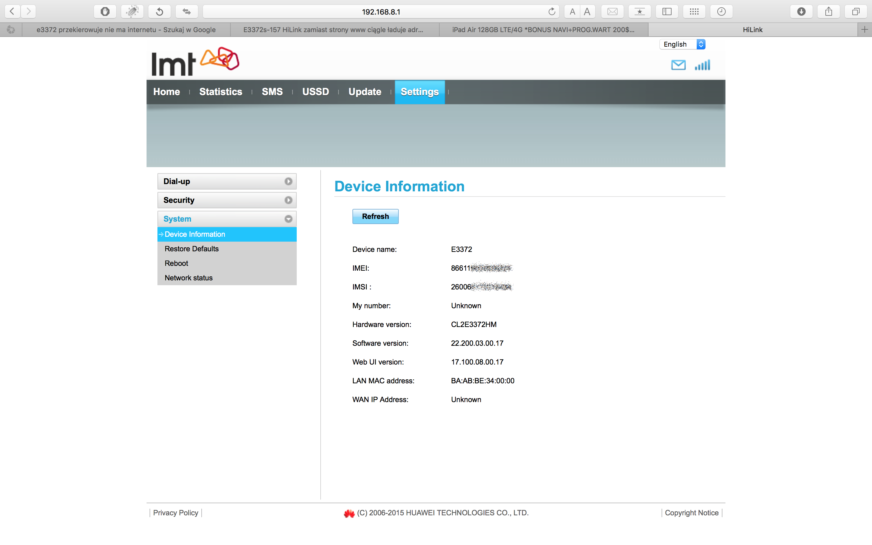The width and height of the screenshot is (872, 545).
Task: Open the English language dropdown
Action: (682, 44)
